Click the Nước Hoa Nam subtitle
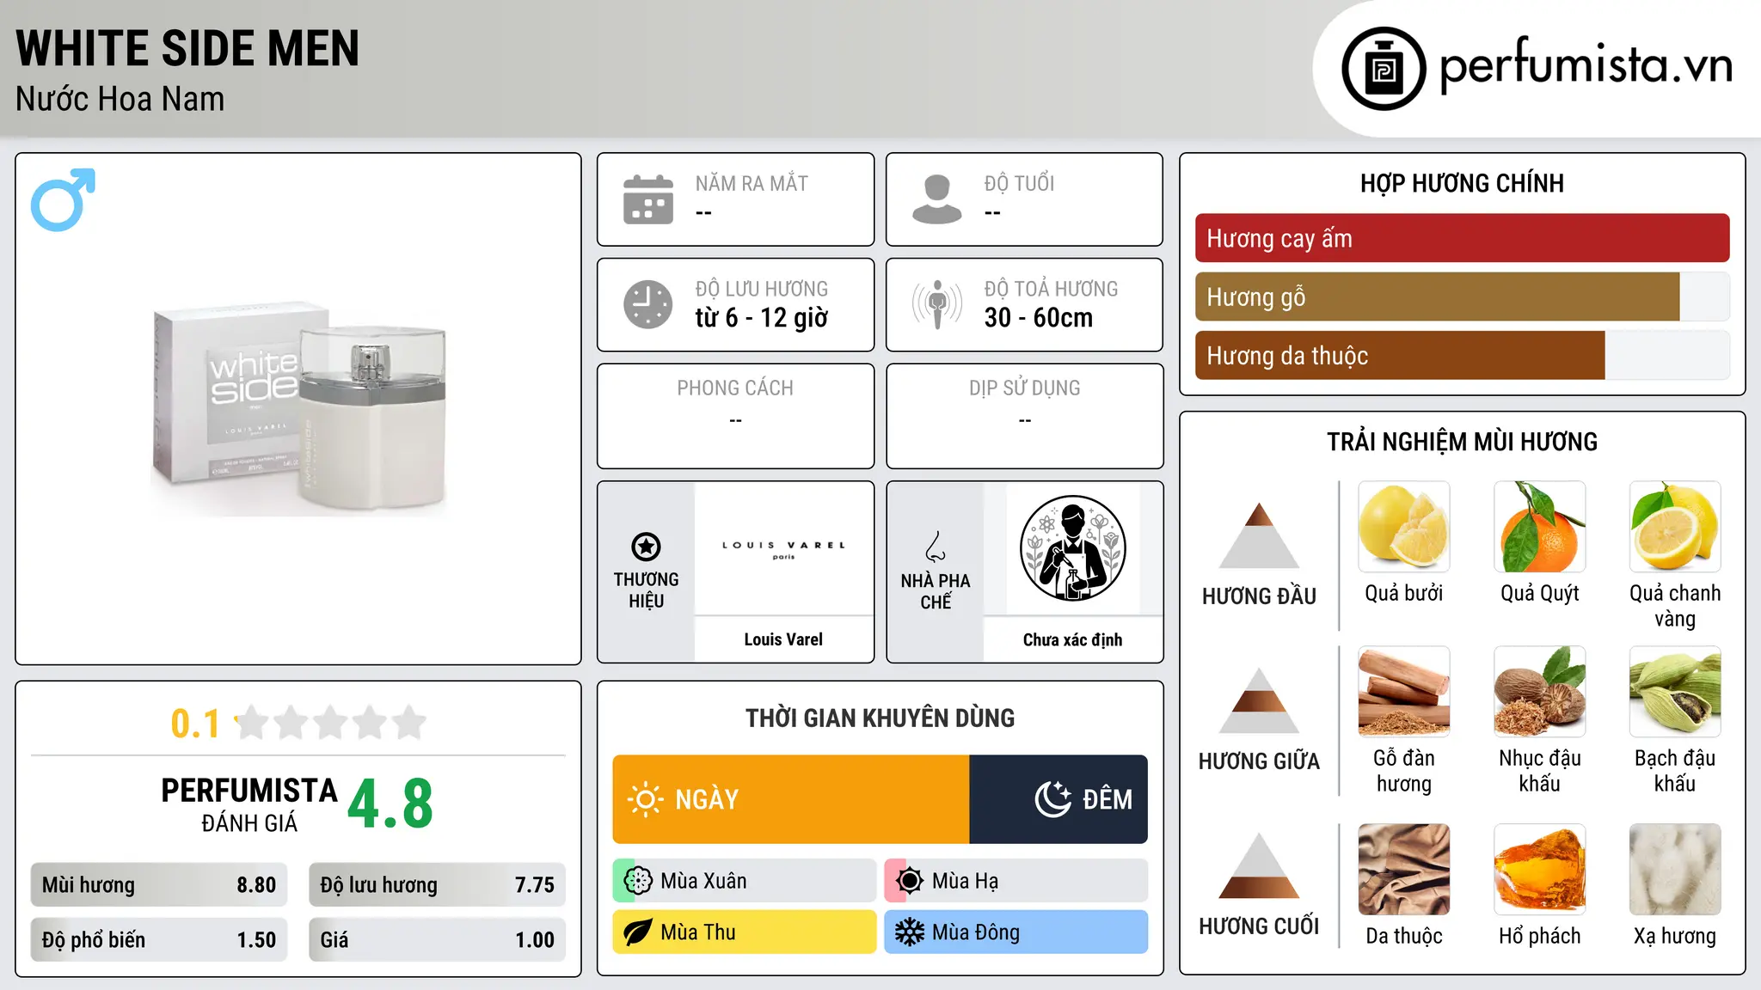The height and width of the screenshot is (990, 1761). [x=120, y=99]
